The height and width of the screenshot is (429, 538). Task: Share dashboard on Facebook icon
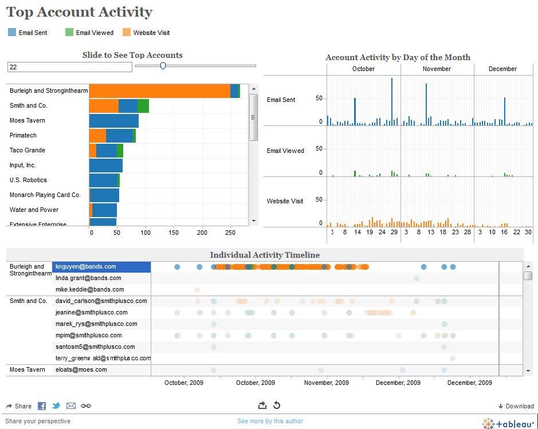click(x=42, y=406)
